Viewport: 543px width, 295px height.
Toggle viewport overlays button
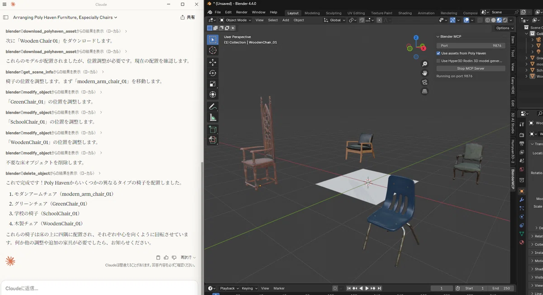click(467, 20)
